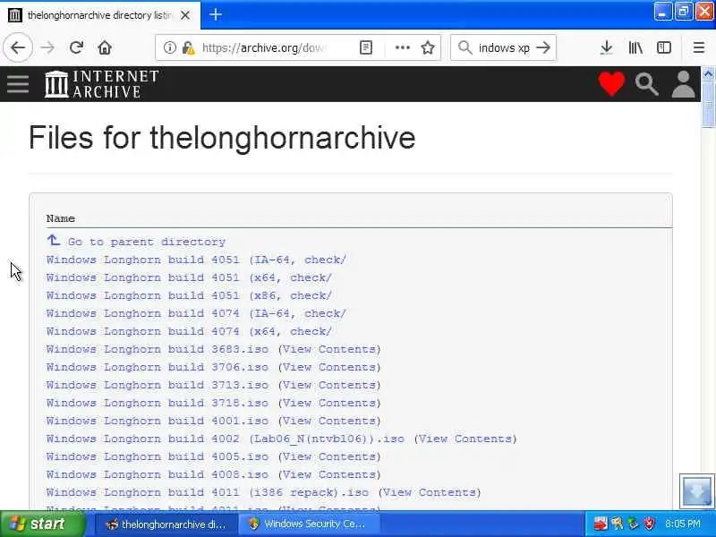
Task: Download Windows Longhorn build 3706.iso
Action: 158,367
